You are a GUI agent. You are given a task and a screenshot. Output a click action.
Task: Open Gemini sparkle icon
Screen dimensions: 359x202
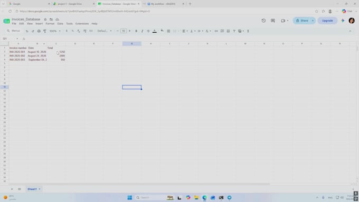(343, 21)
